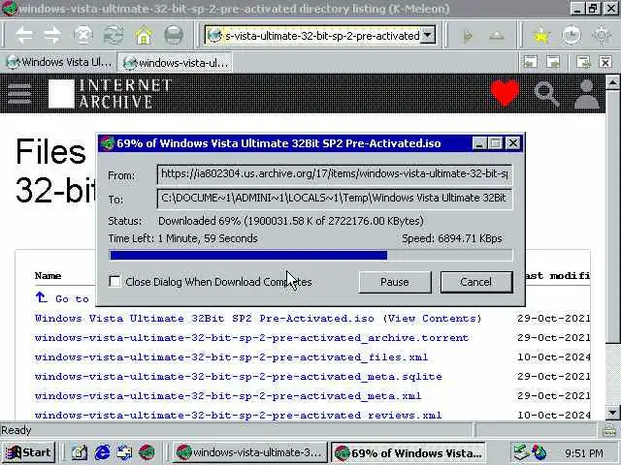
Task: Click the first quick launch notepad icon
Action: 80,452
